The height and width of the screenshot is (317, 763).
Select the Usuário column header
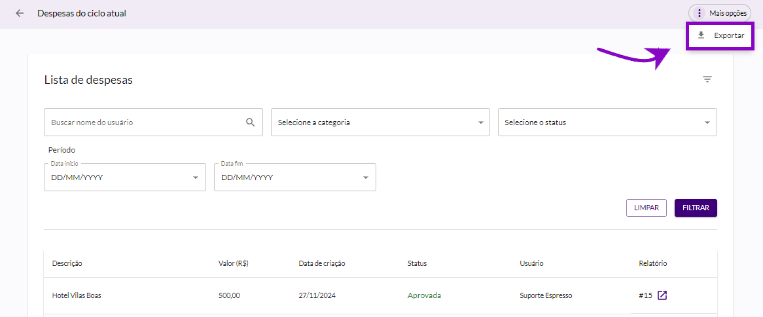[531, 263]
